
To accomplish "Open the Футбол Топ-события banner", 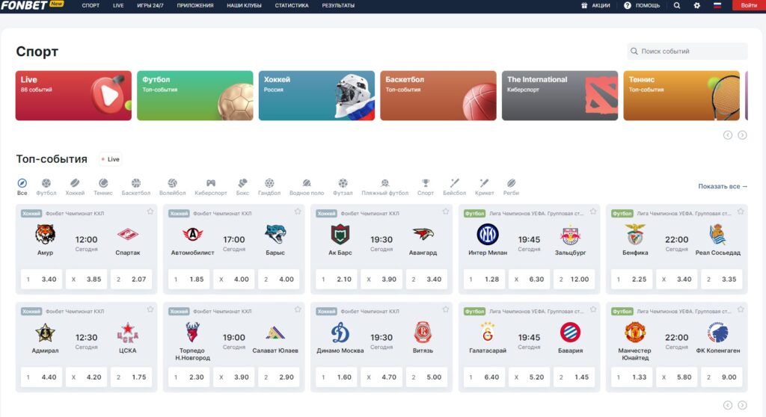I will (195, 96).
